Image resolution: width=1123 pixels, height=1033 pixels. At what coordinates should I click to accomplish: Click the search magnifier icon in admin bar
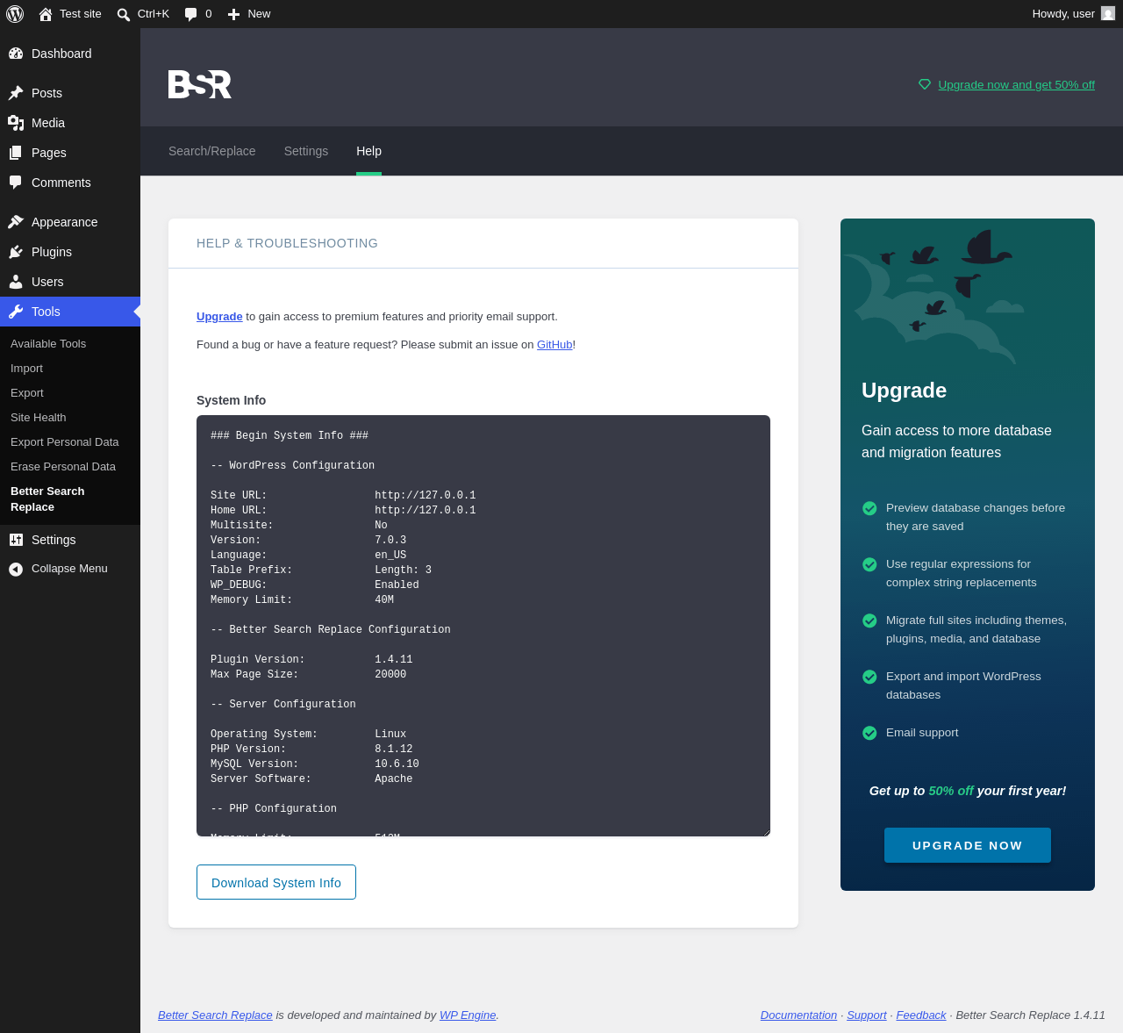point(124,14)
